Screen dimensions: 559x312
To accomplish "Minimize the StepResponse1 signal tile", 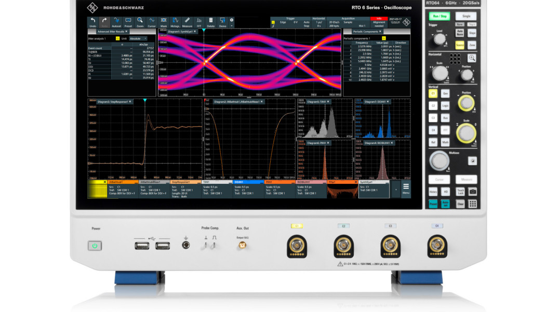I will click(198, 182).
